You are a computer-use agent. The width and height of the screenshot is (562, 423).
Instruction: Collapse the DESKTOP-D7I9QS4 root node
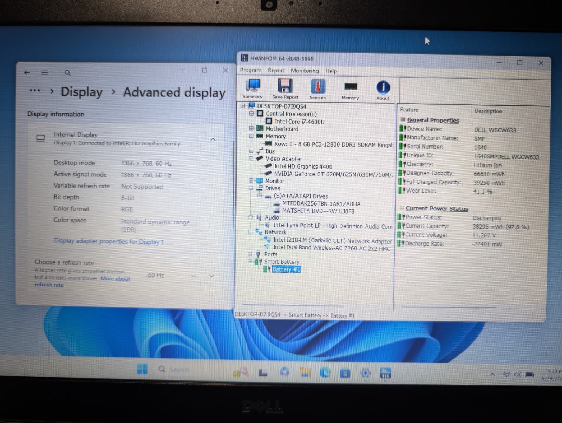[x=243, y=106]
